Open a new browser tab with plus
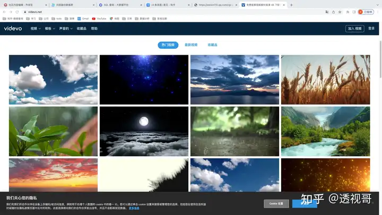This screenshot has width=382, height=215. click(x=291, y=5)
